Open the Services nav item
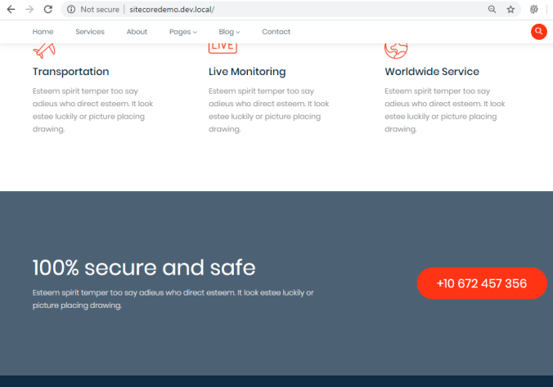 (90, 32)
